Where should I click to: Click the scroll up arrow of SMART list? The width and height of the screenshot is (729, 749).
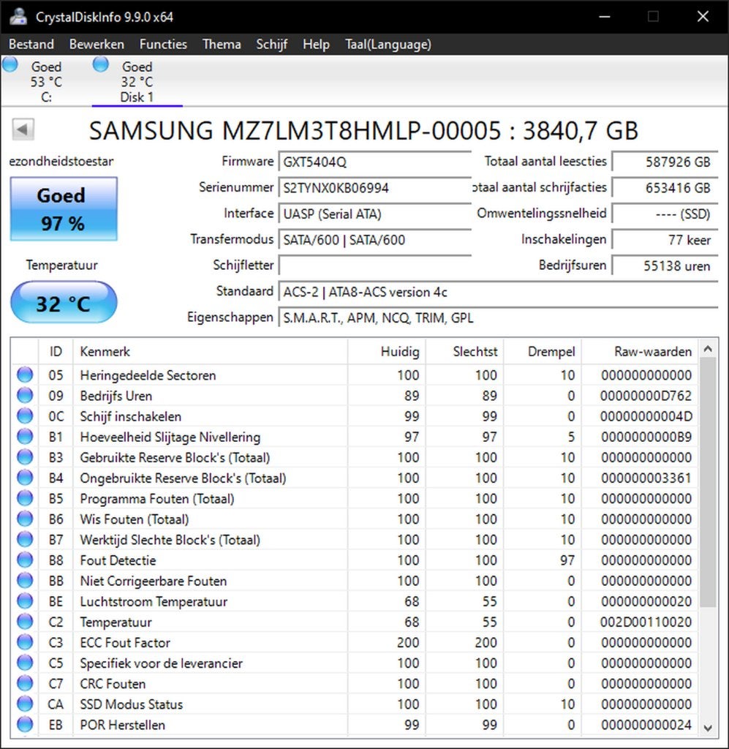click(708, 349)
